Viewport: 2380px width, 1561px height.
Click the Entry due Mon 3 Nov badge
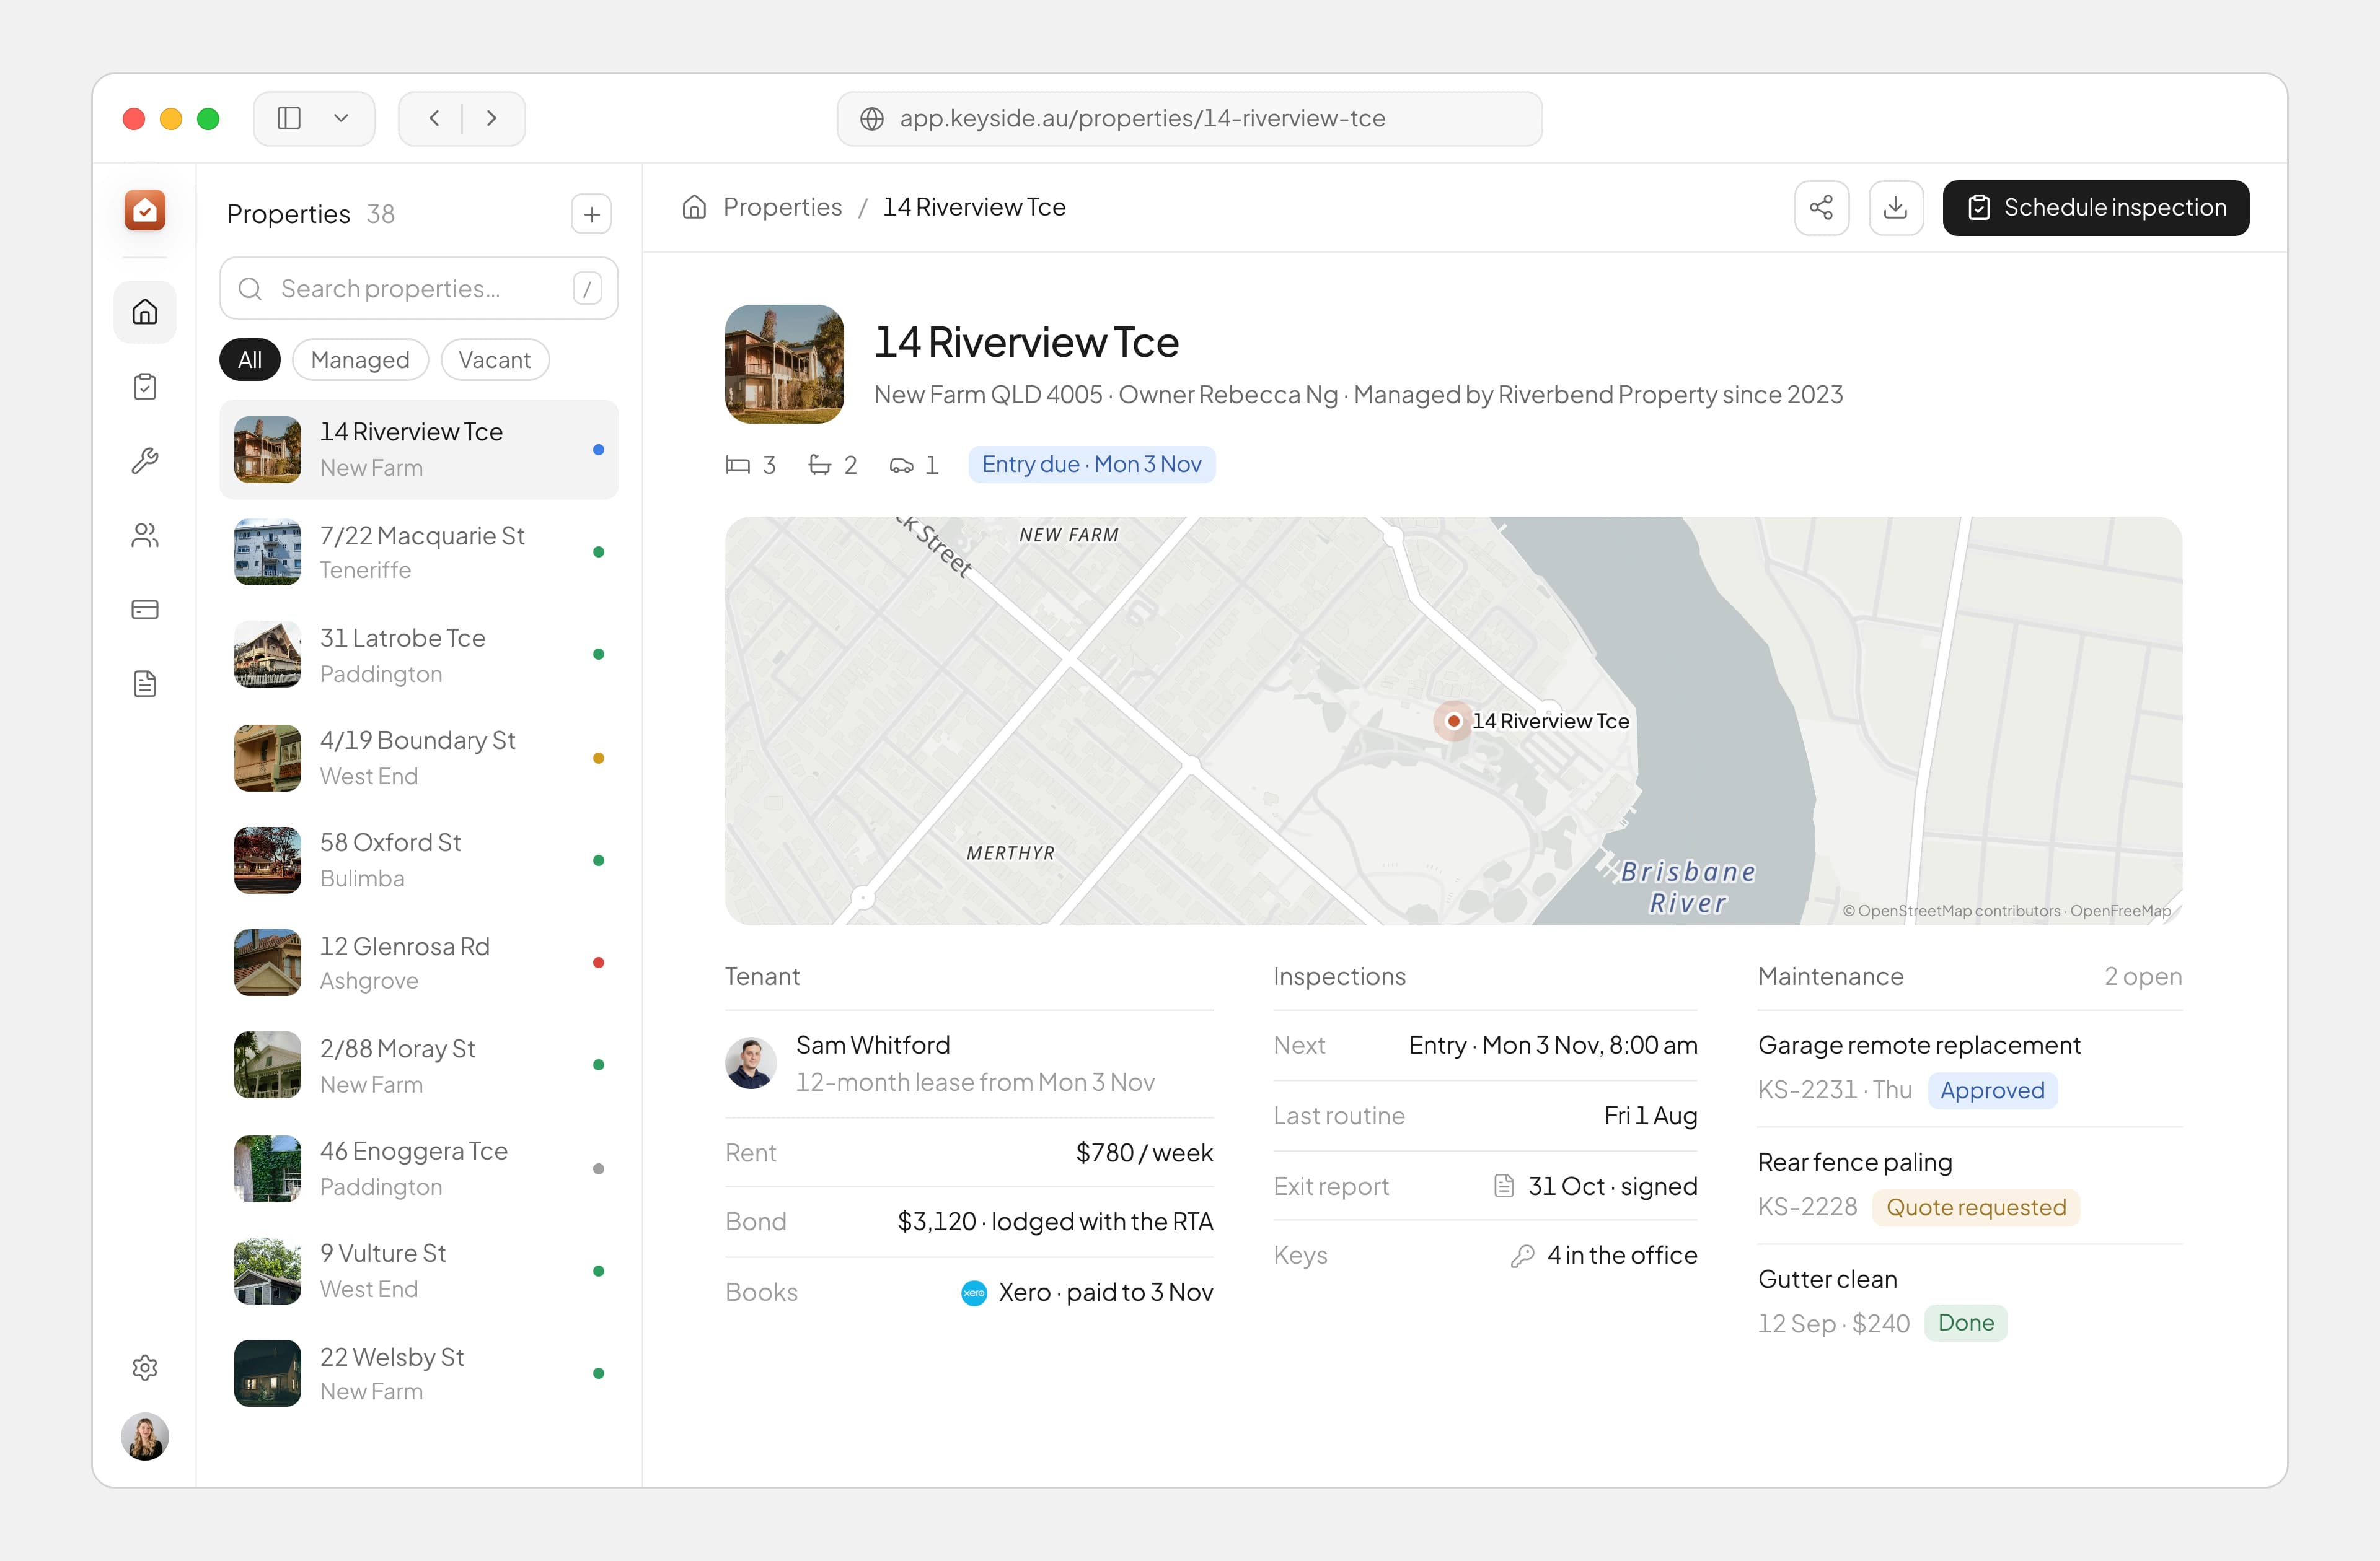tap(1091, 465)
